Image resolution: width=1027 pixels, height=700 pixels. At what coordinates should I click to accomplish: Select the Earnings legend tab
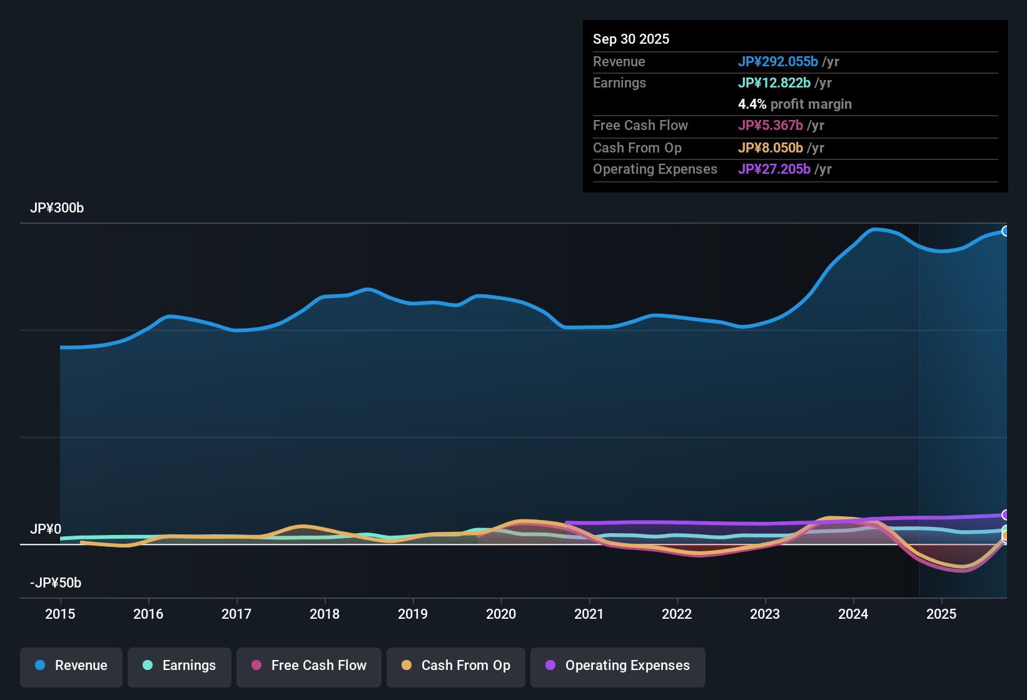[x=180, y=666]
